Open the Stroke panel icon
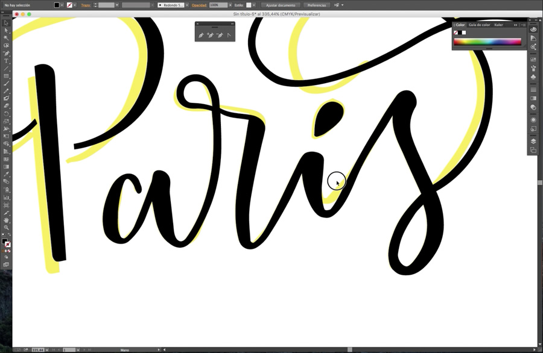The image size is (543, 353). (533, 90)
